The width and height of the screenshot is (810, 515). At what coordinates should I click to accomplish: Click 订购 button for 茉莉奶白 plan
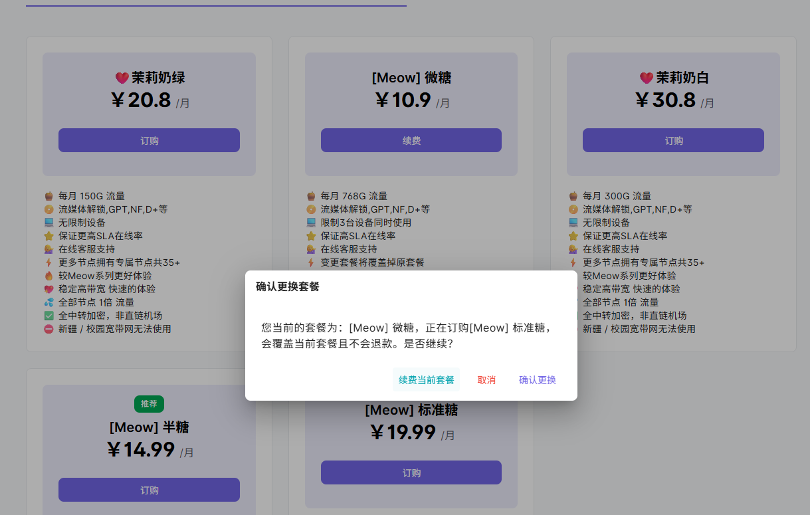pyautogui.click(x=673, y=140)
